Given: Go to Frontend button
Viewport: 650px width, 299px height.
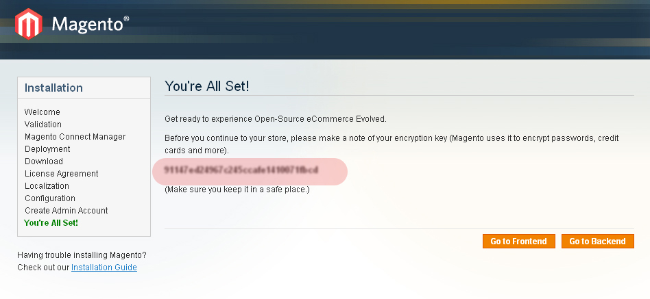Looking at the screenshot, I should tap(518, 241).
